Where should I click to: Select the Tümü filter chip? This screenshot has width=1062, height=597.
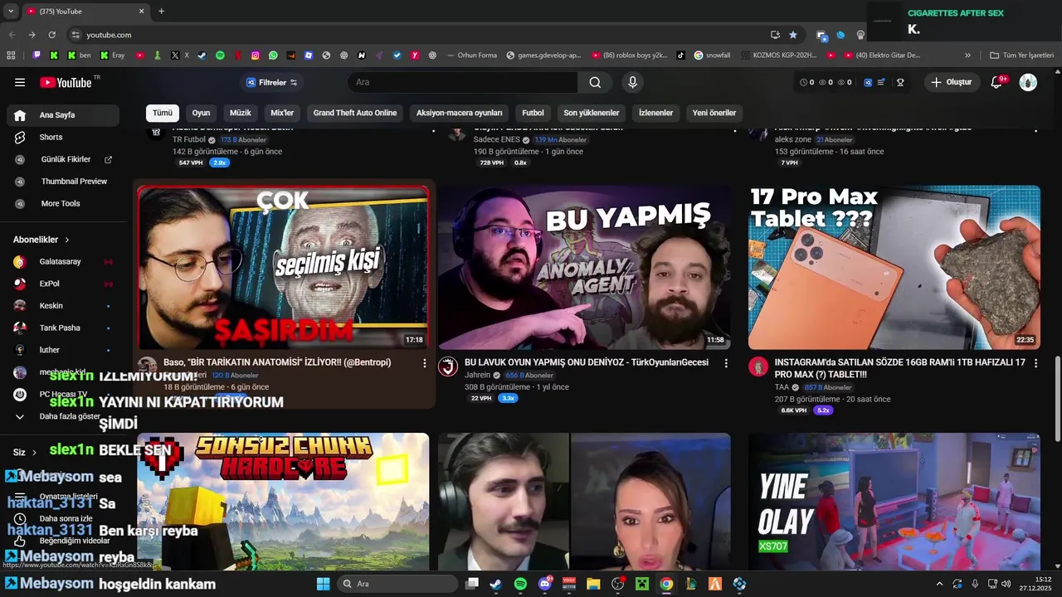(x=163, y=113)
